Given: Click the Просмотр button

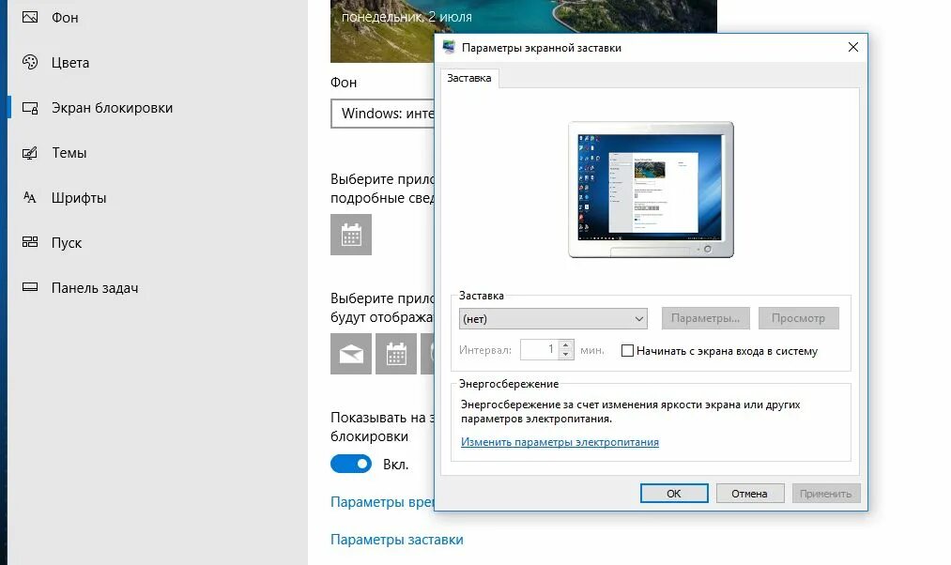Looking at the screenshot, I should pos(798,318).
